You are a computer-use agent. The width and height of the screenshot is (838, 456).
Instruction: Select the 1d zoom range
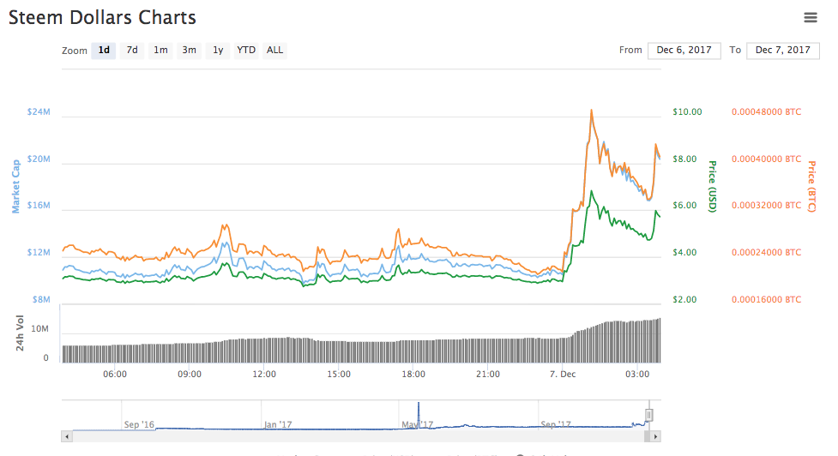pos(104,51)
